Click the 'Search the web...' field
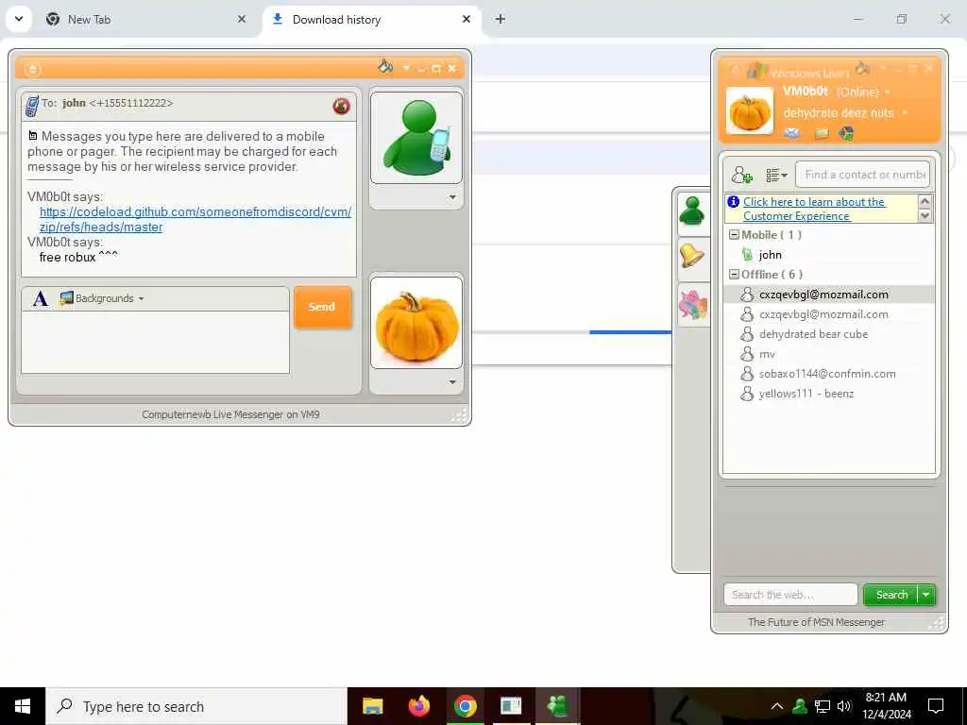The image size is (967, 725). click(x=790, y=595)
